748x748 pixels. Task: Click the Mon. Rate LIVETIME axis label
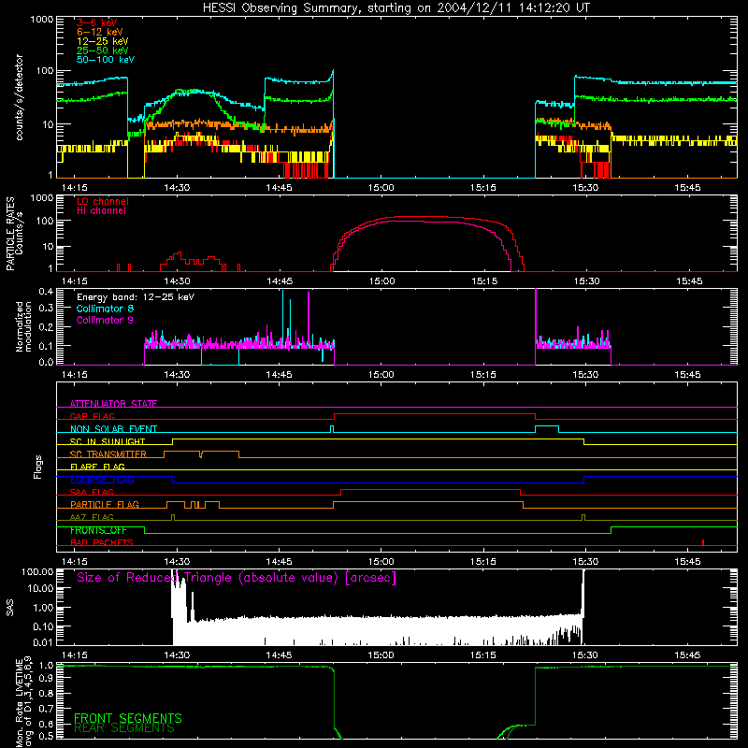pos(23,703)
